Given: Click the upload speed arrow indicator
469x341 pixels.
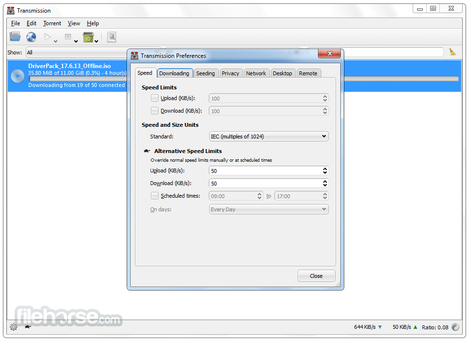Looking at the screenshot, I should coord(415,327).
